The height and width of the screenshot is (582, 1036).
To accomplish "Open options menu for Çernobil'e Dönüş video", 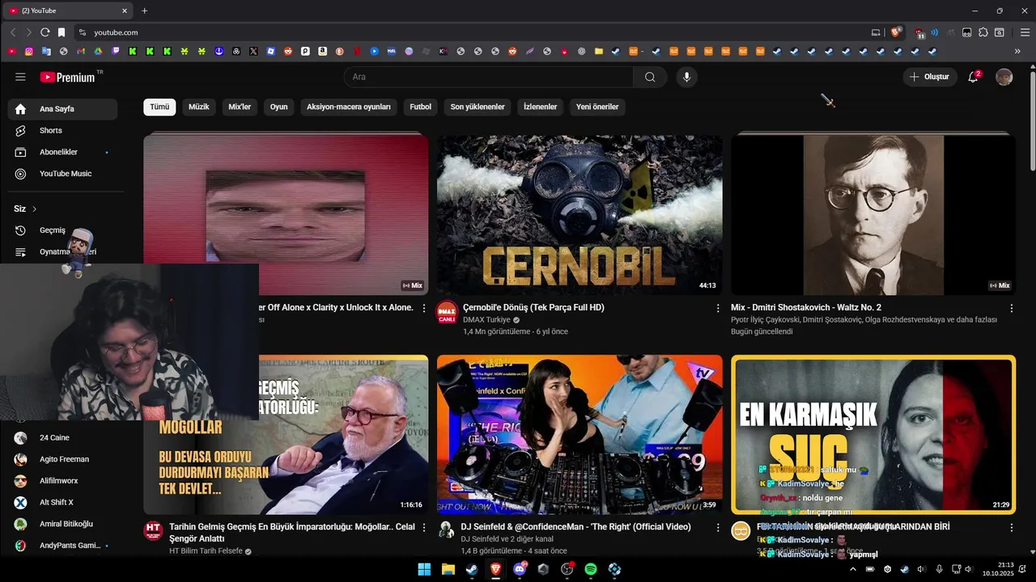I will [x=718, y=308].
